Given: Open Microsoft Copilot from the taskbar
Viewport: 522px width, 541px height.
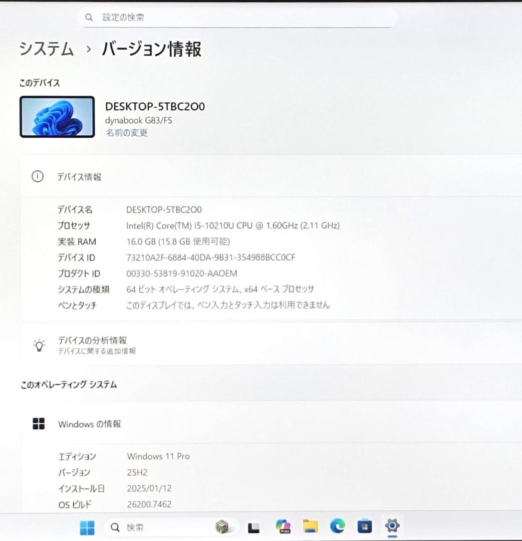Looking at the screenshot, I should pyautogui.click(x=282, y=526).
